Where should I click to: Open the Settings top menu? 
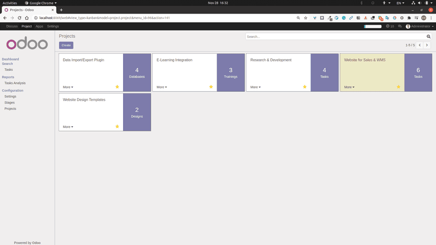53,27
